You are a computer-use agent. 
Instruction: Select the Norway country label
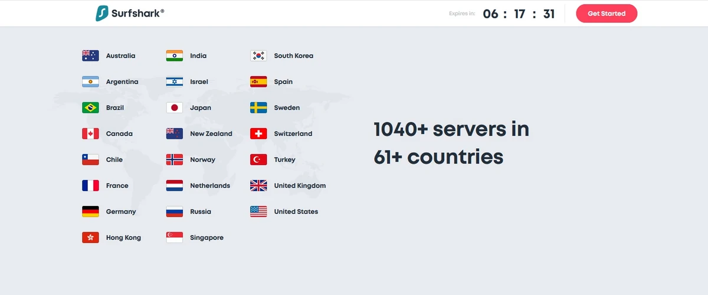coord(202,160)
